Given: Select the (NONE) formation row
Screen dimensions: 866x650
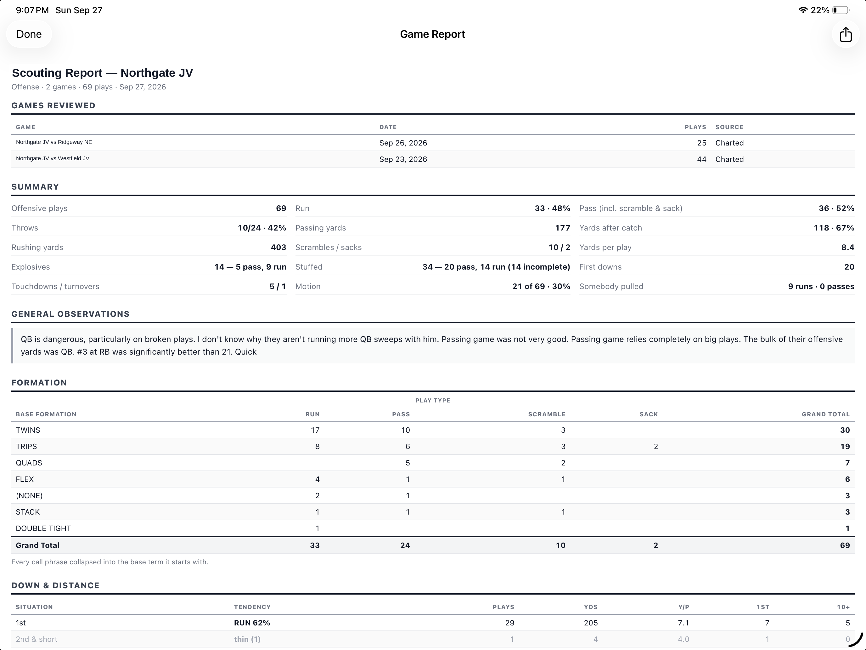Looking at the screenshot, I should [x=433, y=496].
